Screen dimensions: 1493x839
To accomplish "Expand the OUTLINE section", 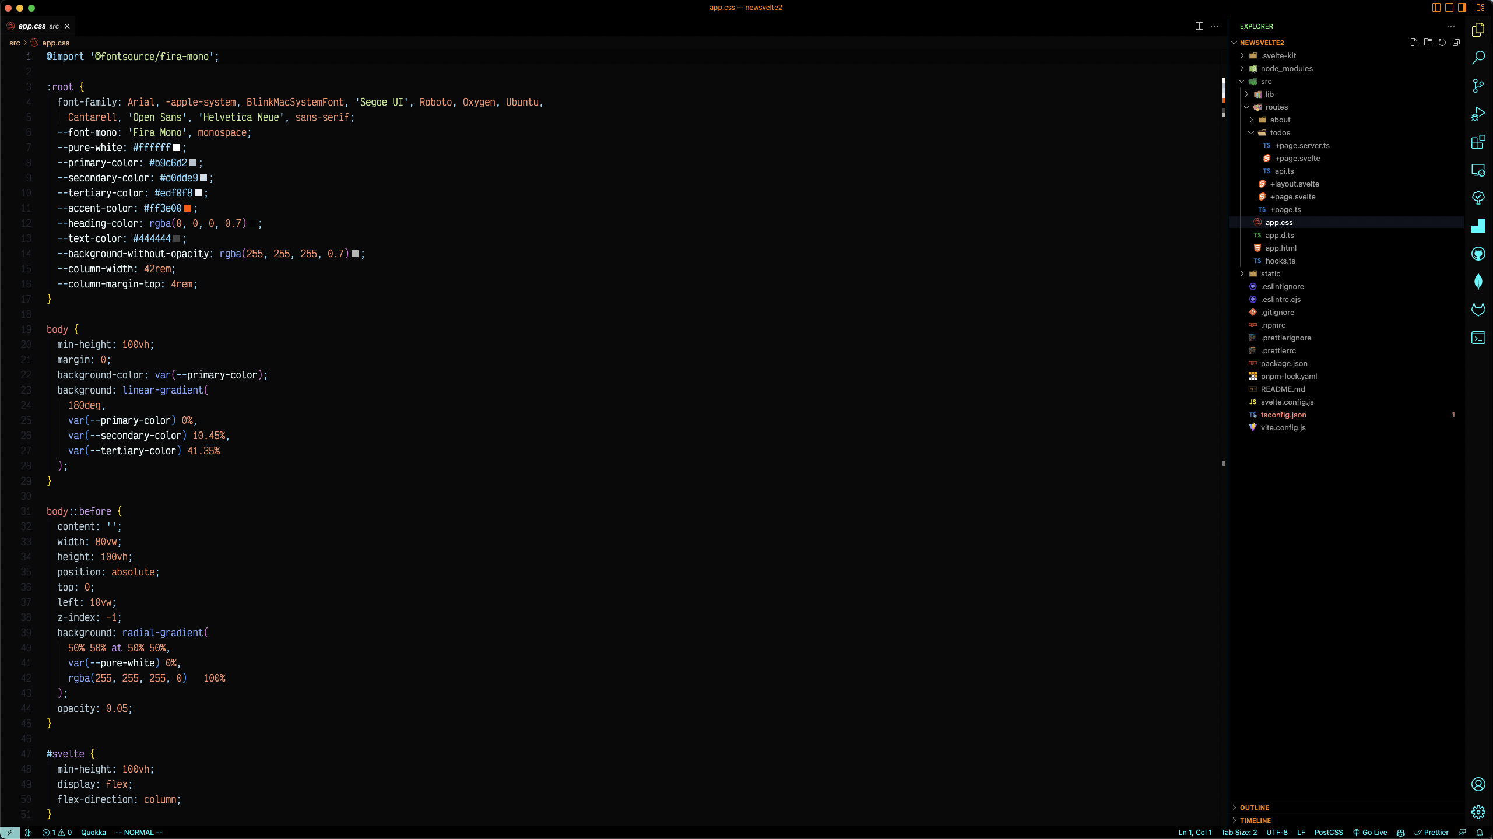I will pos(1254,808).
